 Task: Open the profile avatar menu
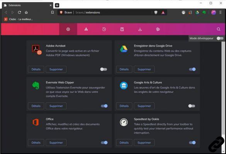point(214,12)
